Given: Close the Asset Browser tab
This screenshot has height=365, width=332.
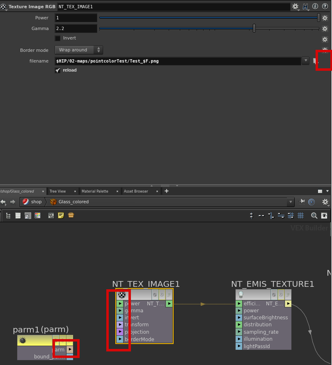Looking at the screenshot, I should pos(157,191).
